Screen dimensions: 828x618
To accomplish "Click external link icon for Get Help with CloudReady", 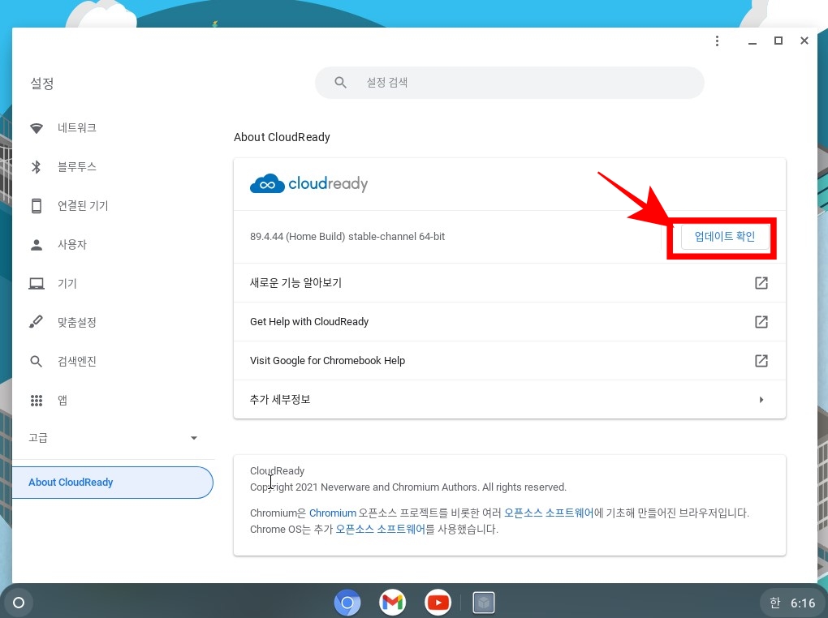I will pos(761,322).
